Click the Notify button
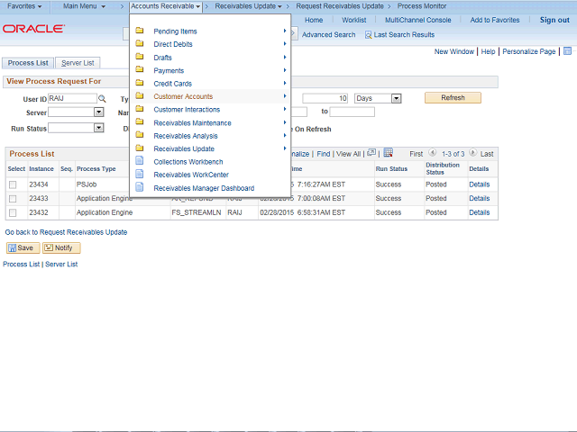The height and width of the screenshot is (432, 577). pyautogui.click(x=61, y=248)
